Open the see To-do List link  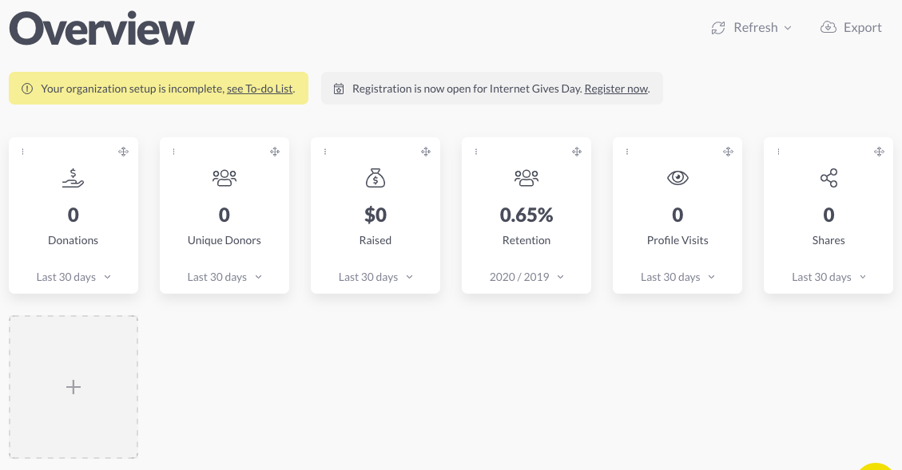pos(260,89)
